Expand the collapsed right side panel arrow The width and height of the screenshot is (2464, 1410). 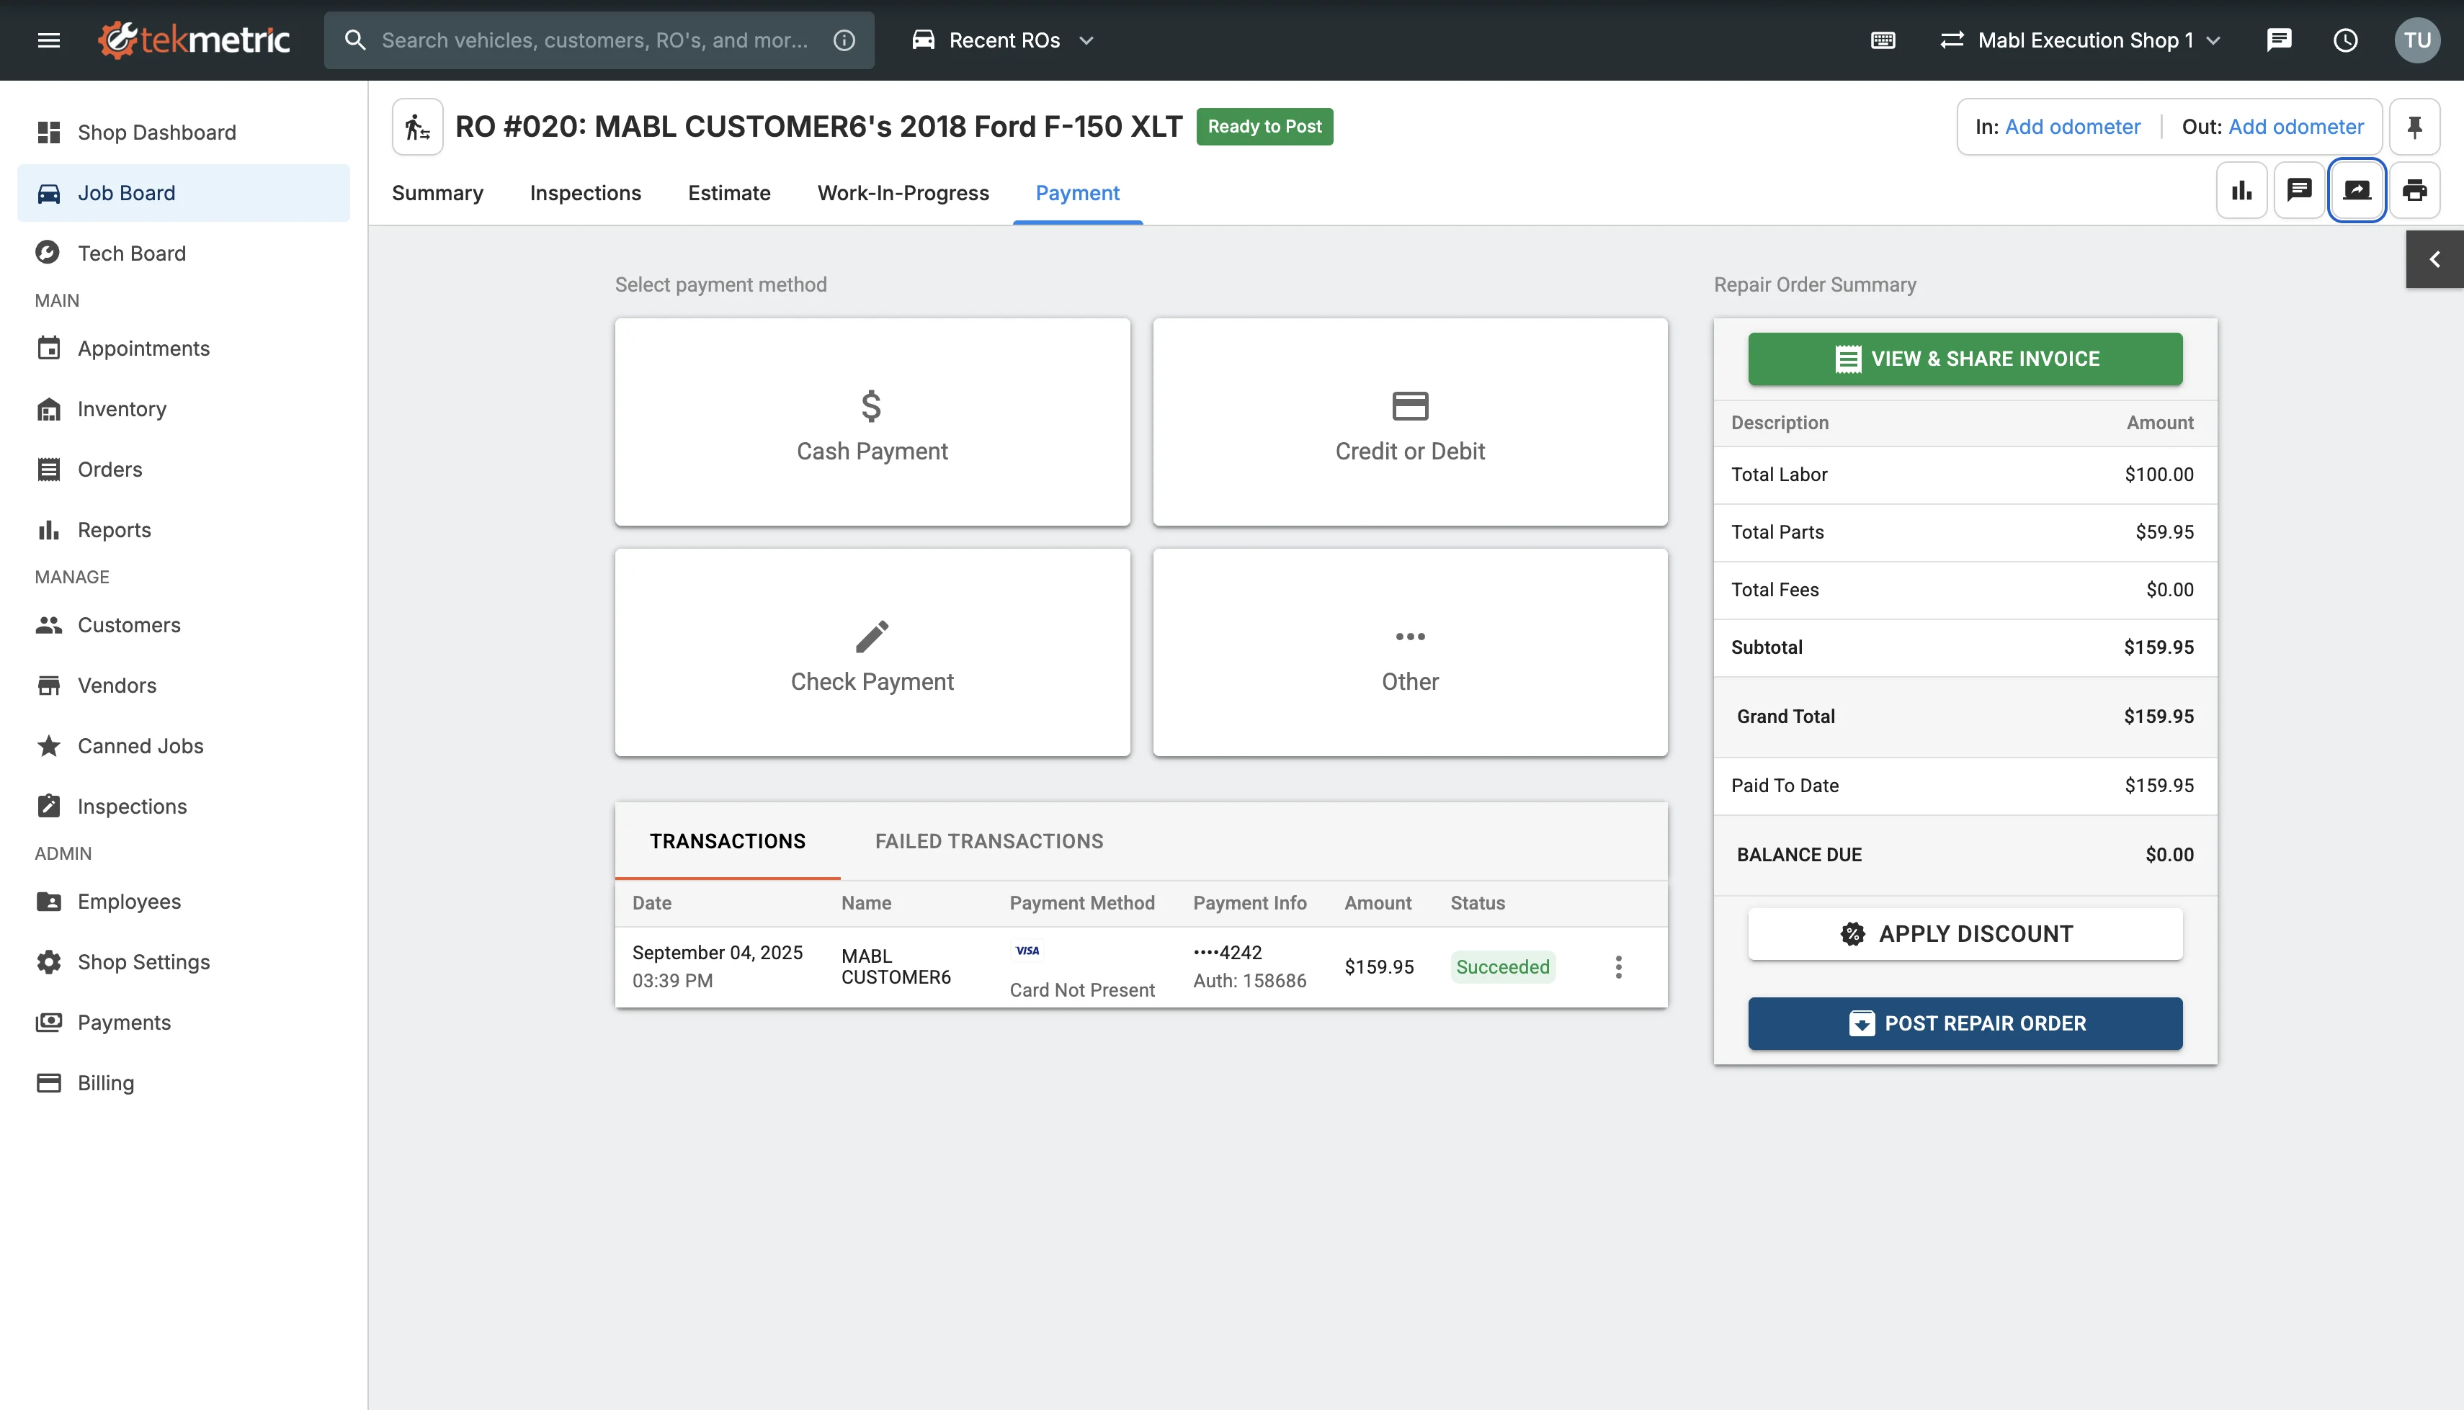click(2434, 259)
